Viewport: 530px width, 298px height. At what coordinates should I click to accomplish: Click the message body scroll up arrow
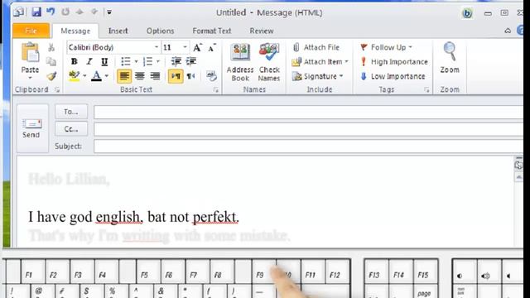518,177
